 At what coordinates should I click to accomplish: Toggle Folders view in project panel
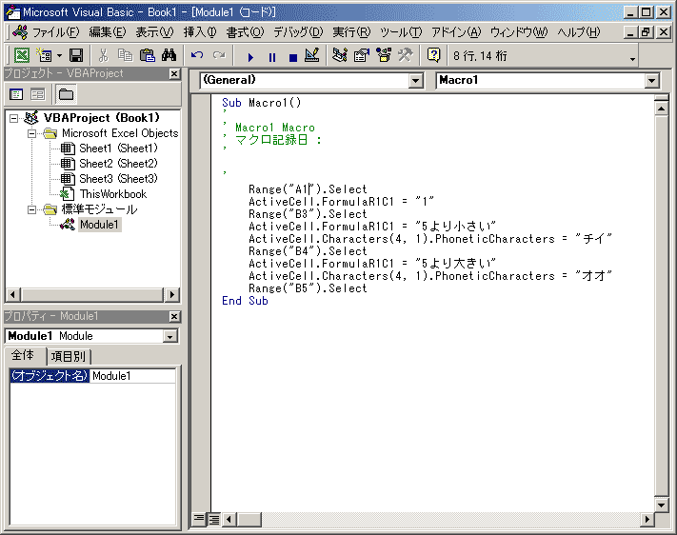66,94
